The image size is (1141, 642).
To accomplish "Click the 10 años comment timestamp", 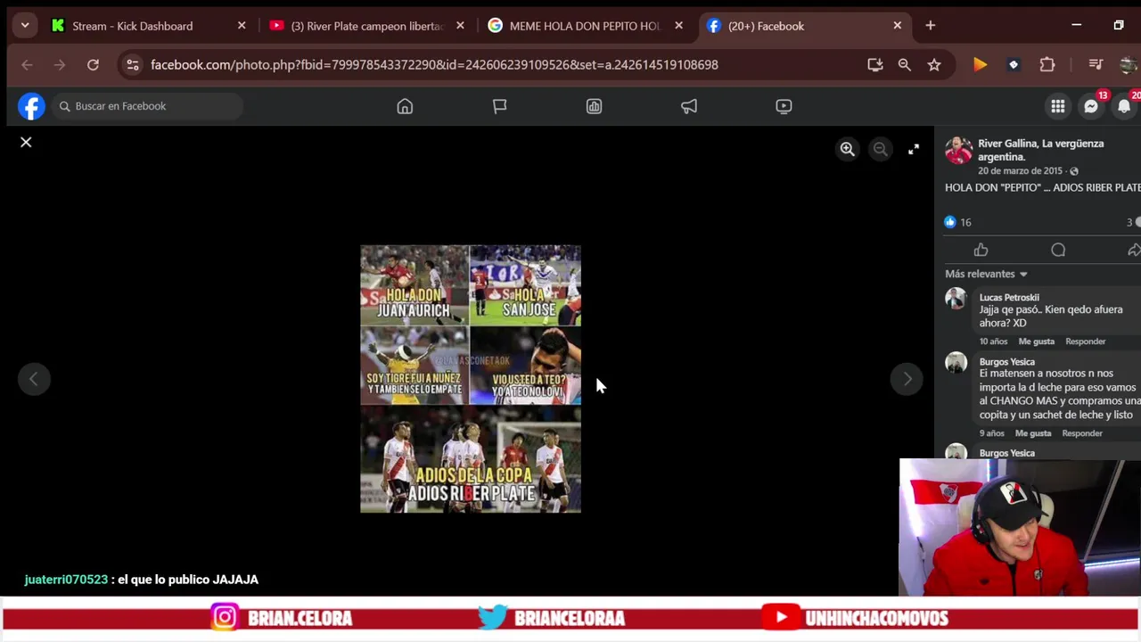I will click(993, 342).
